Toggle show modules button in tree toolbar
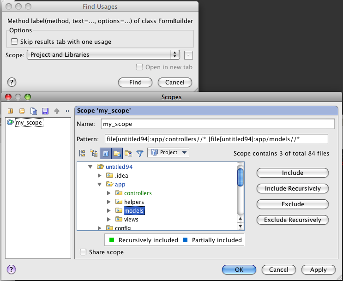The width and height of the screenshot is (343, 281). coord(117,153)
